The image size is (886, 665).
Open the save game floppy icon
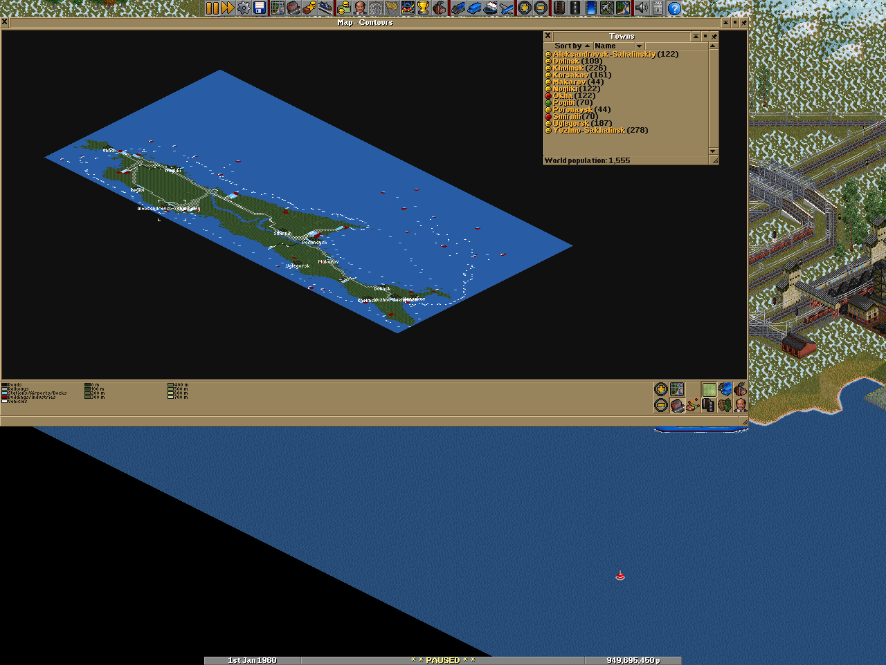click(260, 8)
